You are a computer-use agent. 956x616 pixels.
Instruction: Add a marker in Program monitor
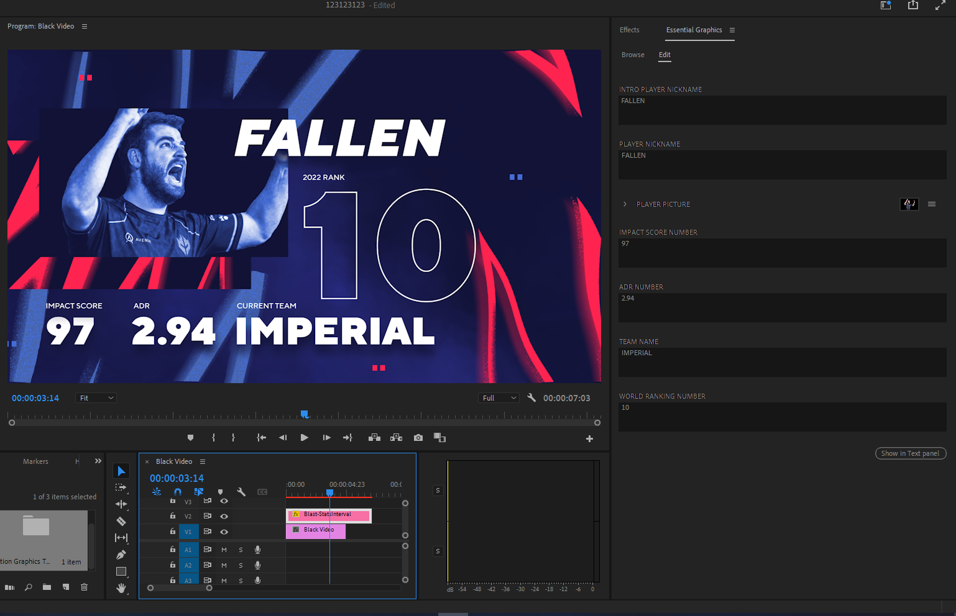tap(190, 438)
